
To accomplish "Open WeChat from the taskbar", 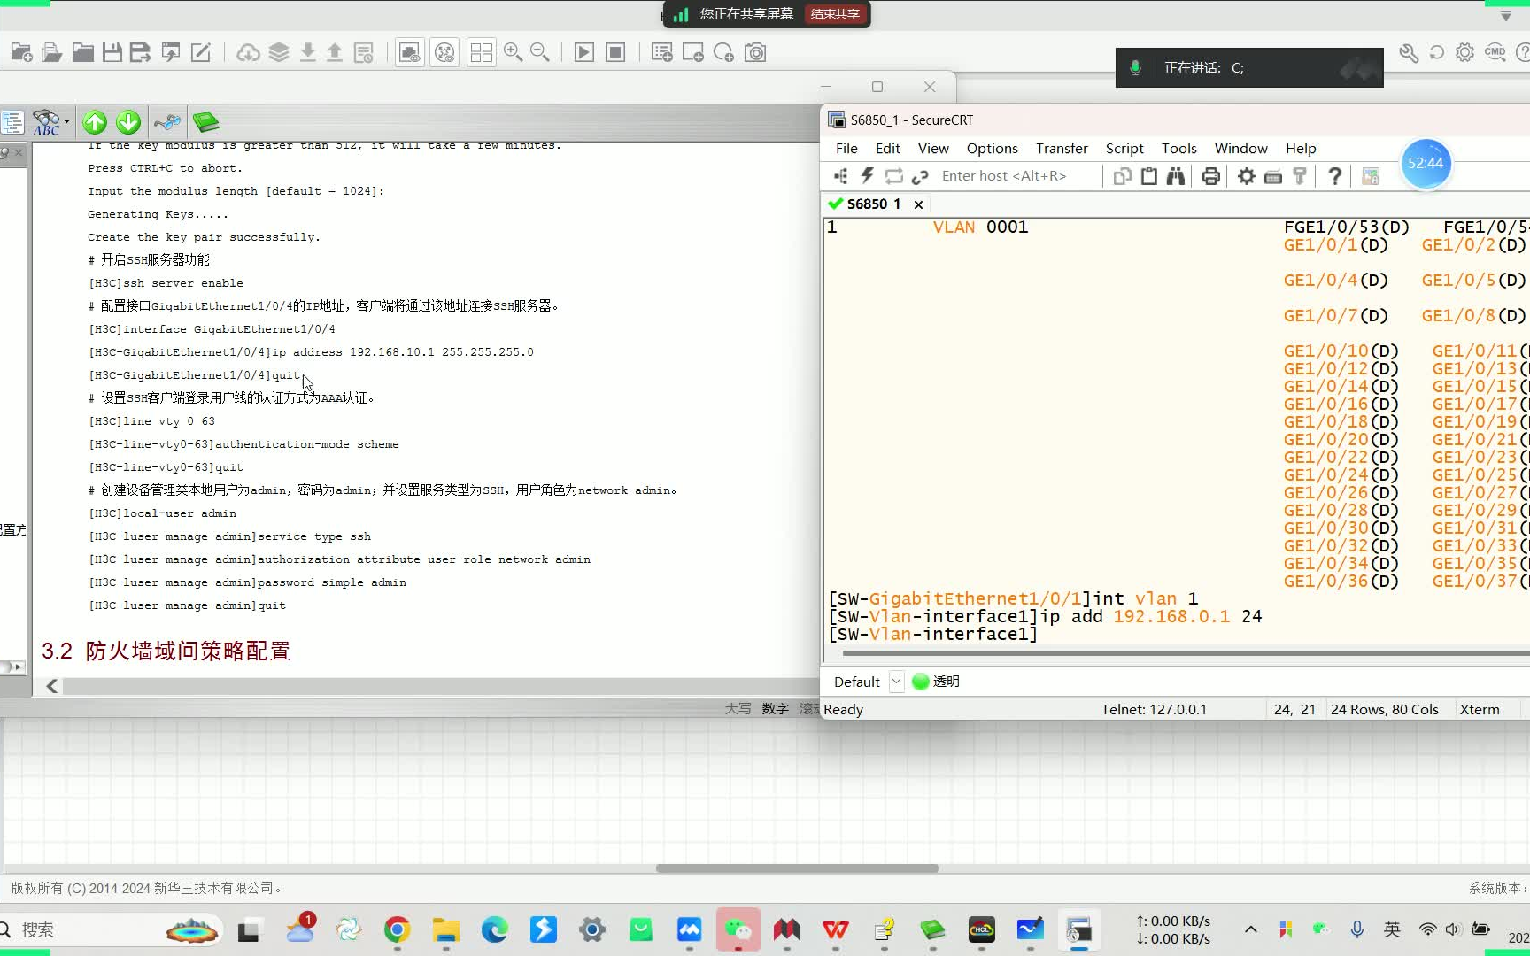I will point(738,930).
